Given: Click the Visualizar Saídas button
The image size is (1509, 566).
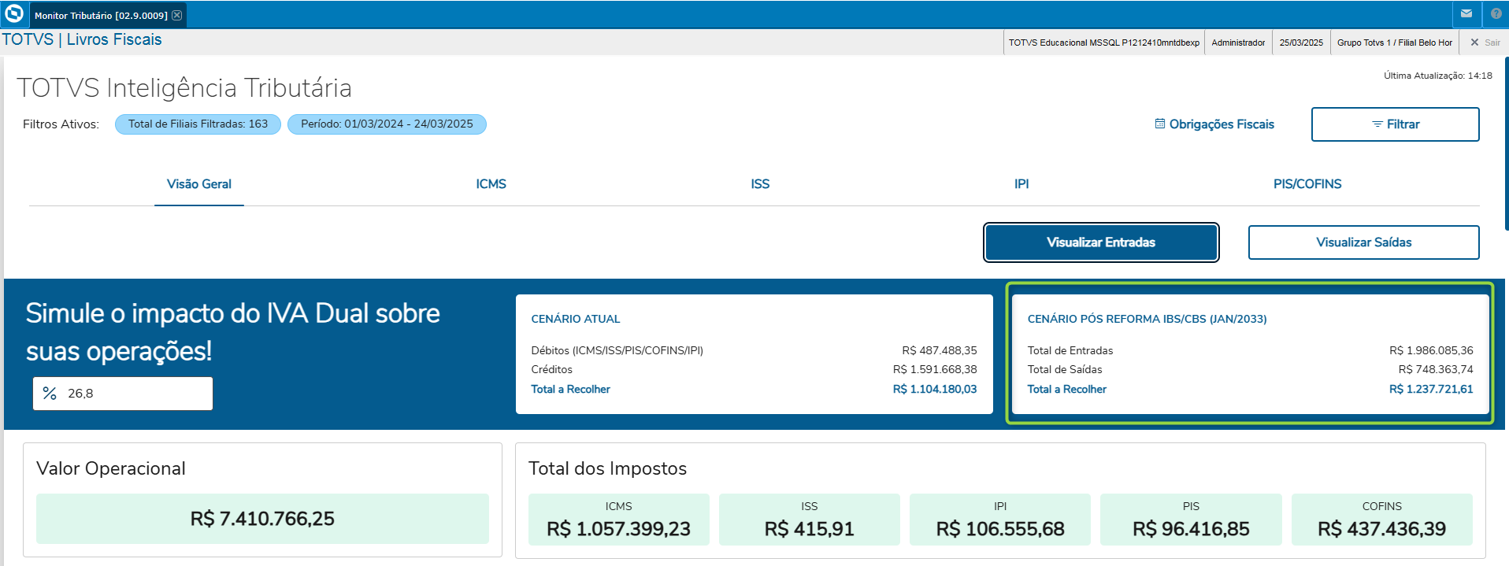Looking at the screenshot, I should pyautogui.click(x=1364, y=242).
